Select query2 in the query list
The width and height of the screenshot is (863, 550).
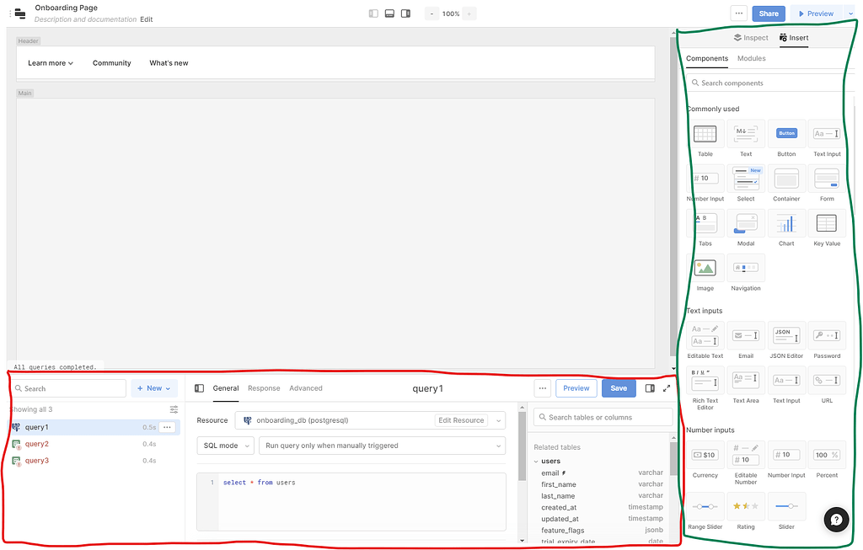[36, 444]
